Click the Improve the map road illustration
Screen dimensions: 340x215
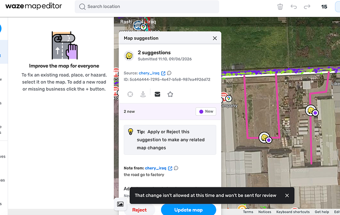point(65,45)
